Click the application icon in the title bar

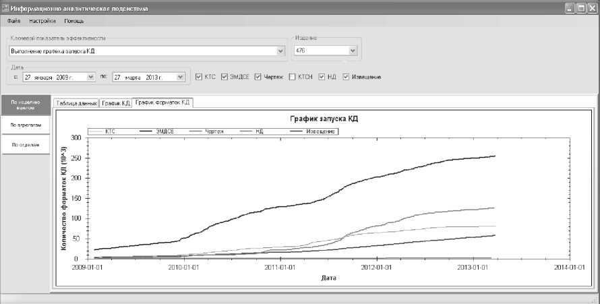click(5, 8)
